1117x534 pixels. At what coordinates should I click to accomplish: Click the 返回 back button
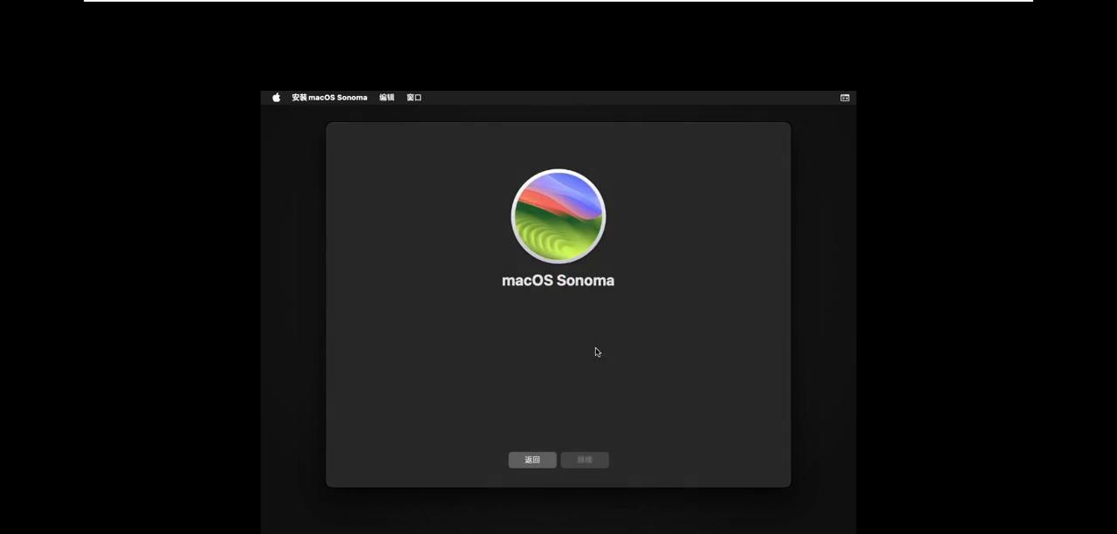pyautogui.click(x=532, y=460)
